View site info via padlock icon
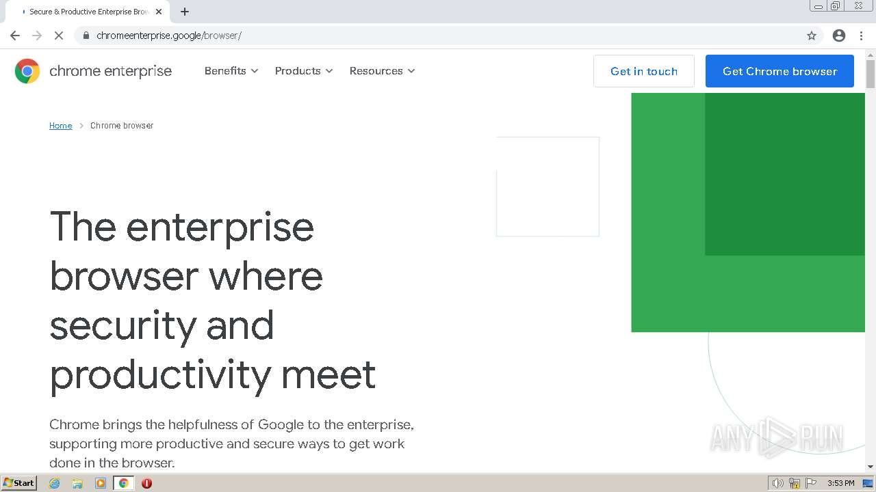This screenshot has width=876, height=492. pyautogui.click(x=86, y=36)
